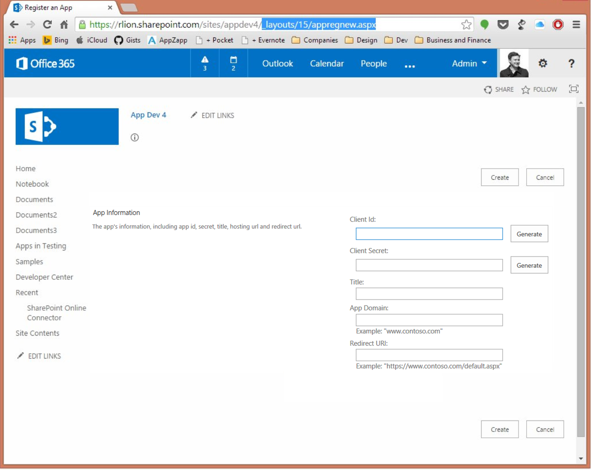The width and height of the screenshot is (591, 470).
Task: Click the site information circle icon
Action: pos(134,137)
